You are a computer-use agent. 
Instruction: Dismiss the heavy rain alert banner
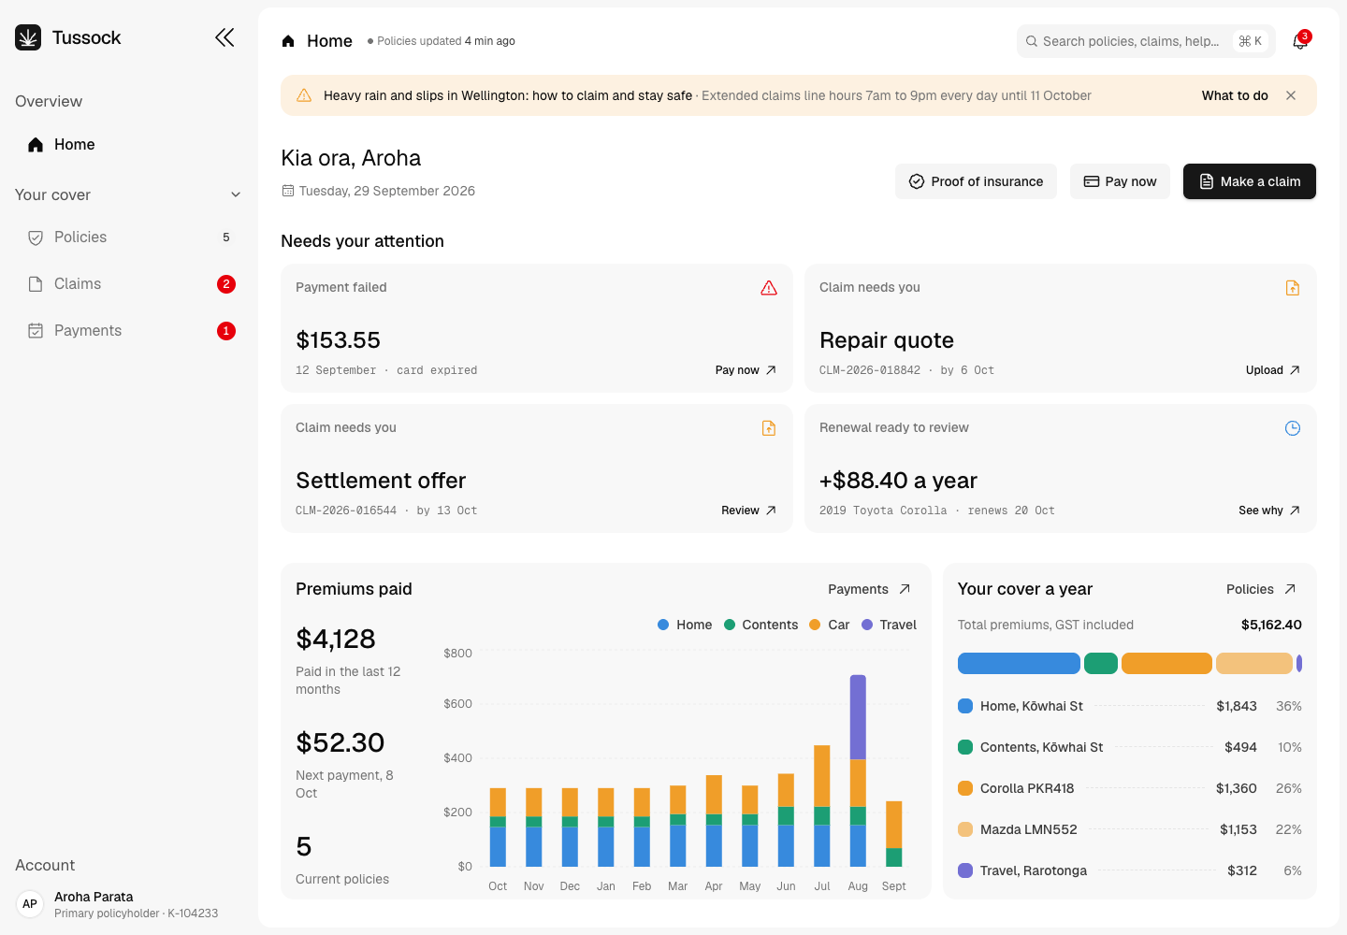1291,95
